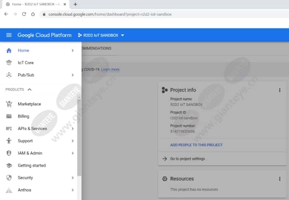Open Billing from the products list
Screen dimensions: 289x200
[x=24, y=116]
